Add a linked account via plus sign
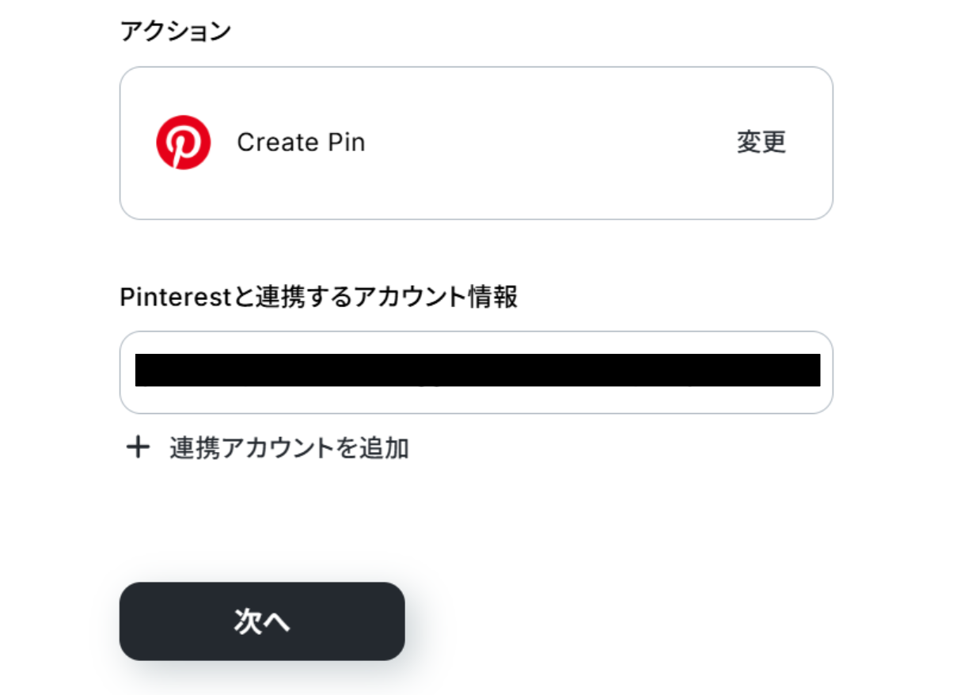The height and width of the screenshot is (695, 972). point(138,448)
